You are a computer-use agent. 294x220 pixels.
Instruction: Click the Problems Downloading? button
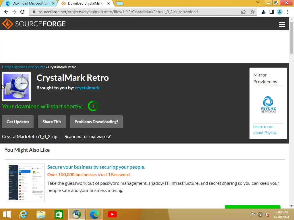(x=96, y=122)
